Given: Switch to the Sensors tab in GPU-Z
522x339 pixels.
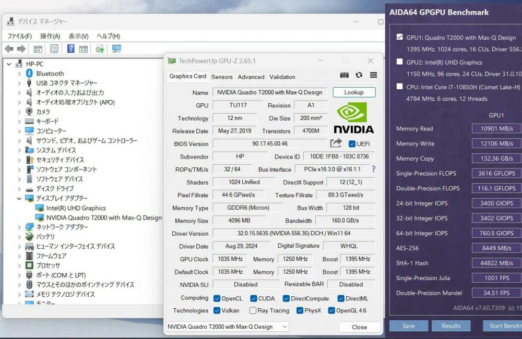Looking at the screenshot, I should [222, 77].
